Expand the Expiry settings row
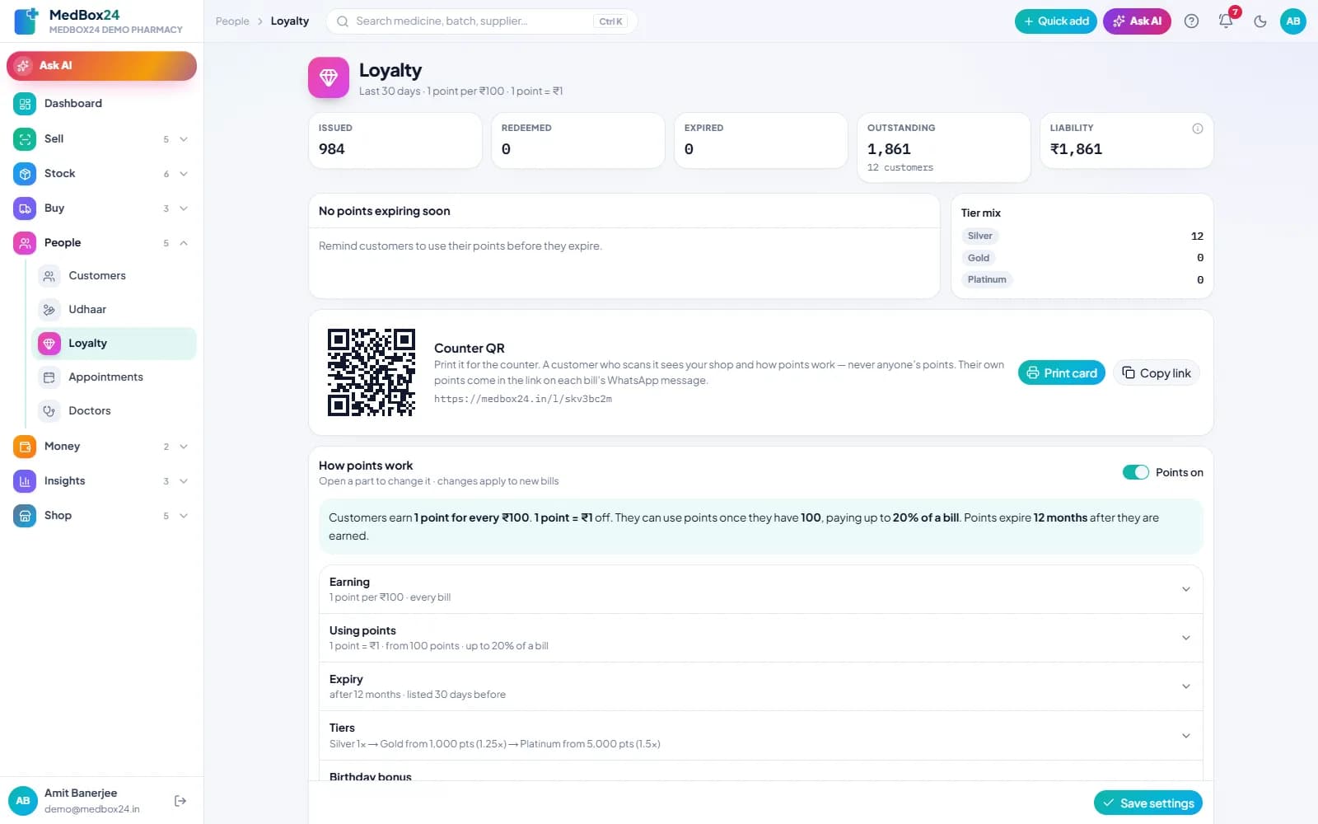This screenshot has height=824, width=1318. [x=760, y=686]
